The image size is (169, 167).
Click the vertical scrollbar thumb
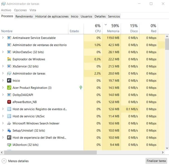pos(167,44)
